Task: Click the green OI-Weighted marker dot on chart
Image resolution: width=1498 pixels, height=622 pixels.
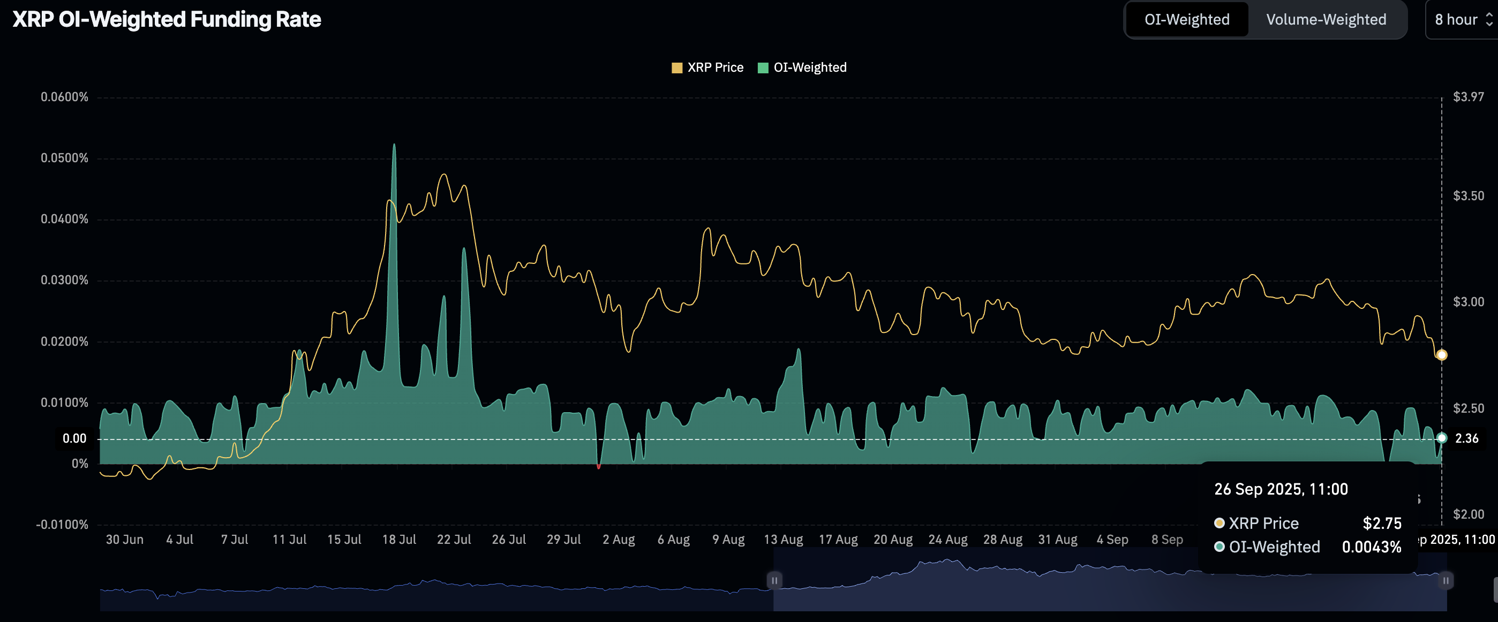Action: pyautogui.click(x=1442, y=438)
